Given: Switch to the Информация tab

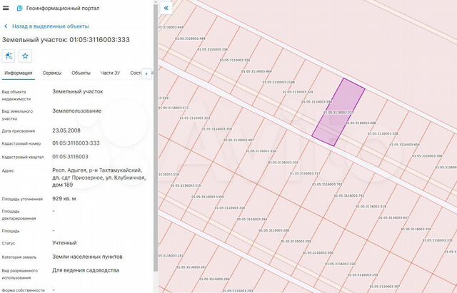Looking at the screenshot, I should click(18, 73).
